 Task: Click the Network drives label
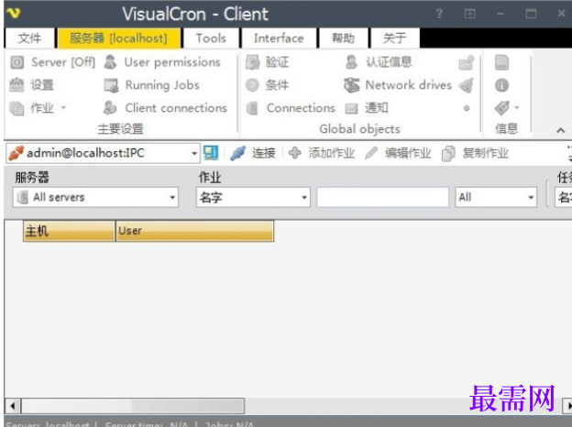click(409, 85)
